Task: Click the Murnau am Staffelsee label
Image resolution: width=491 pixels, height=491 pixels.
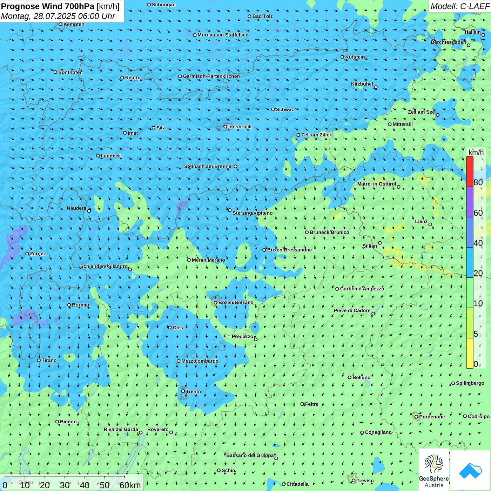Action: (223, 35)
